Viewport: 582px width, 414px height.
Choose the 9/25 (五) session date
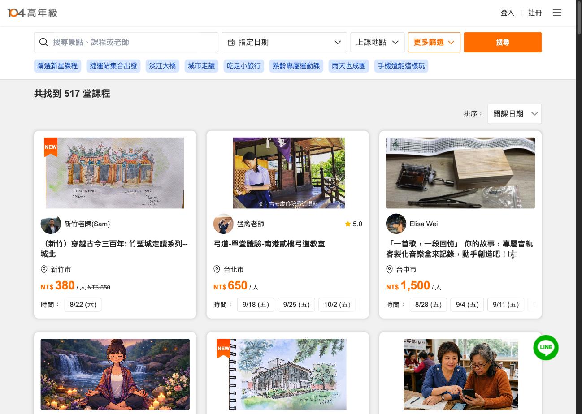[296, 305]
